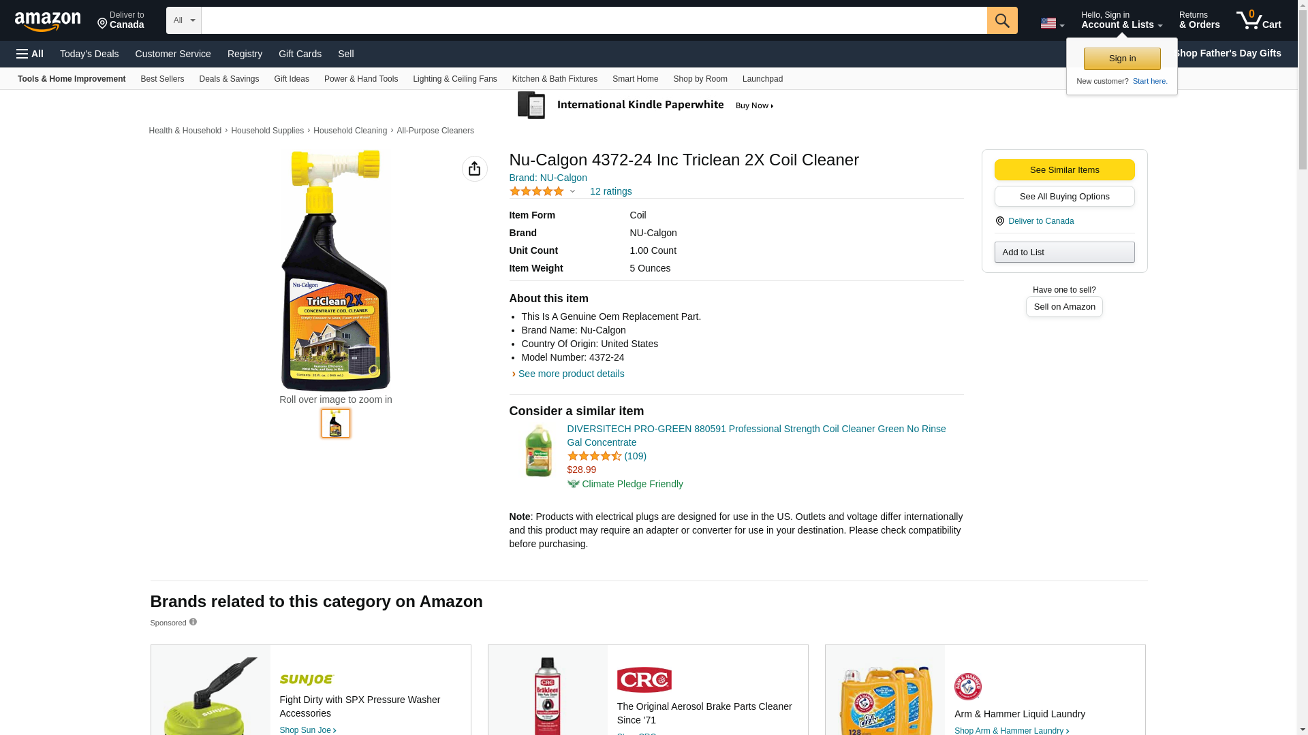Click the Amazon logo
Screen dimensions: 1308x735
(48, 22)
